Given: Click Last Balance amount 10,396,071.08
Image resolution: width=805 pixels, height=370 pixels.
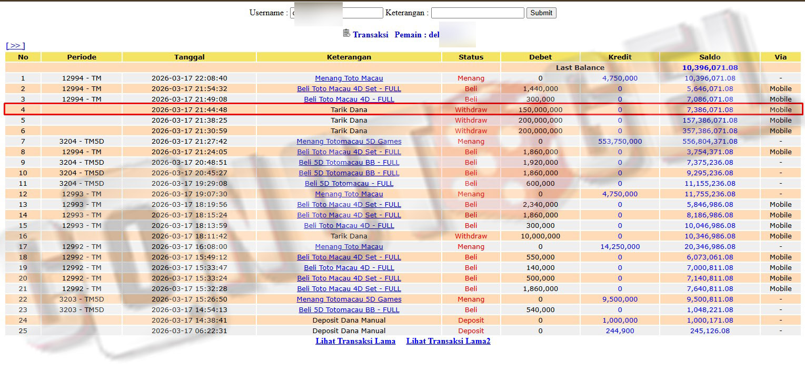Looking at the screenshot, I should pos(710,67).
